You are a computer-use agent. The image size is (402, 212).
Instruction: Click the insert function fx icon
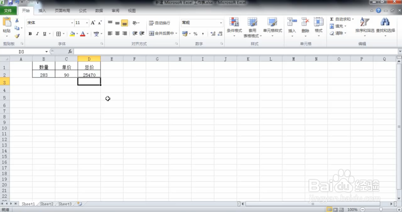point(70,51)
